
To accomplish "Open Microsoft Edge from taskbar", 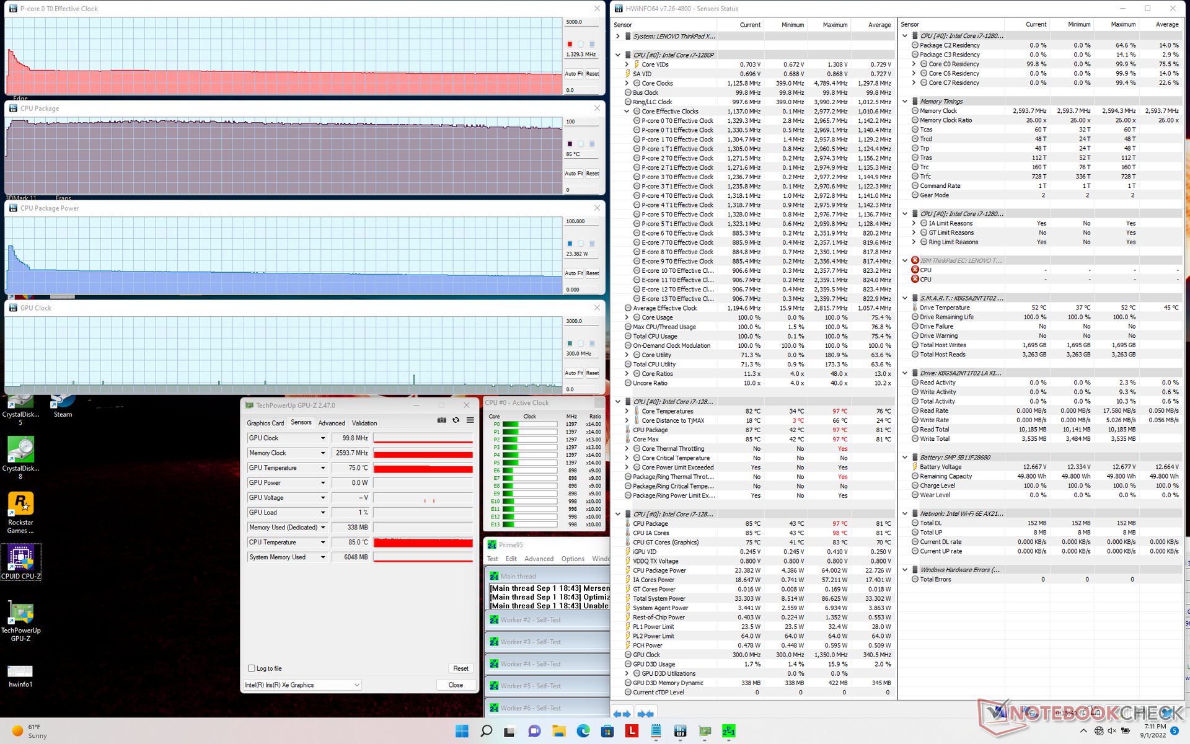I will [x=583, y=731].
